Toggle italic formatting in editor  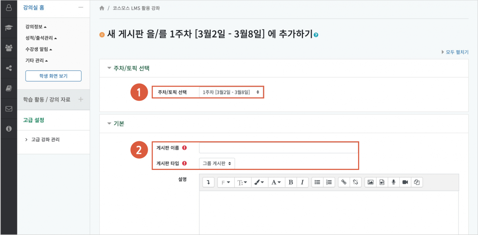click(x=302, y=182)
